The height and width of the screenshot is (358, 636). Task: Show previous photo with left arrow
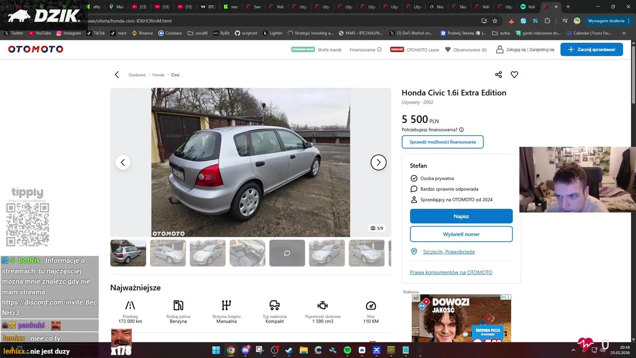(123, 163)
